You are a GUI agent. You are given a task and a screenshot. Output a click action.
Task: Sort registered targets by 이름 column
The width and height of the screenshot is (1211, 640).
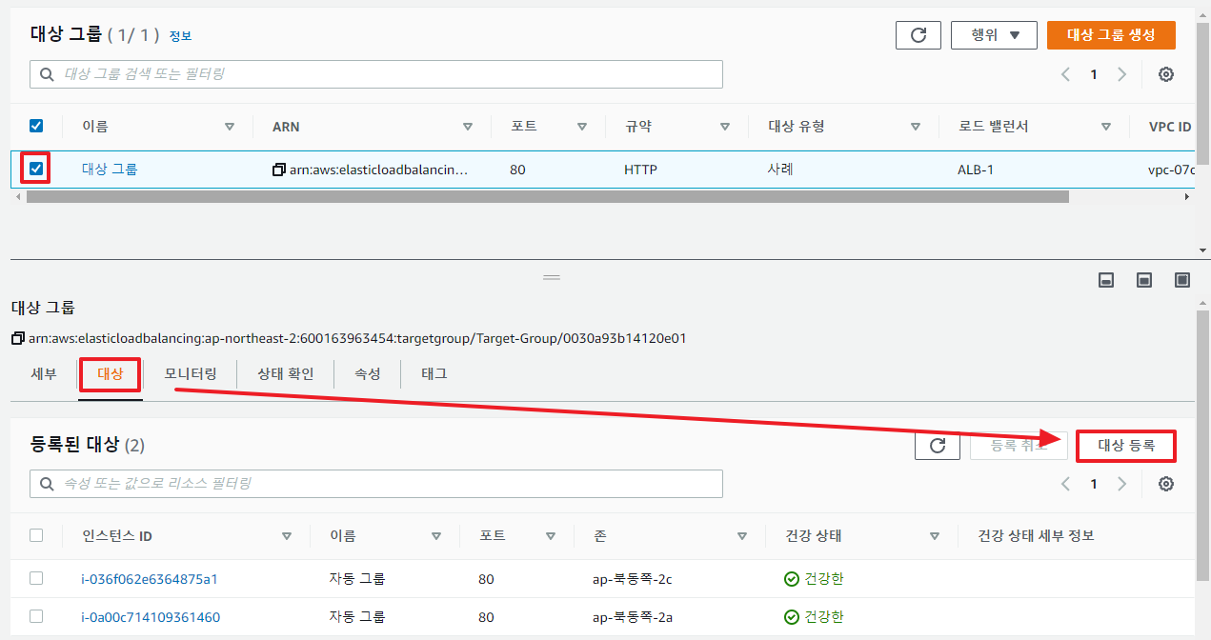tap(435, 536)
